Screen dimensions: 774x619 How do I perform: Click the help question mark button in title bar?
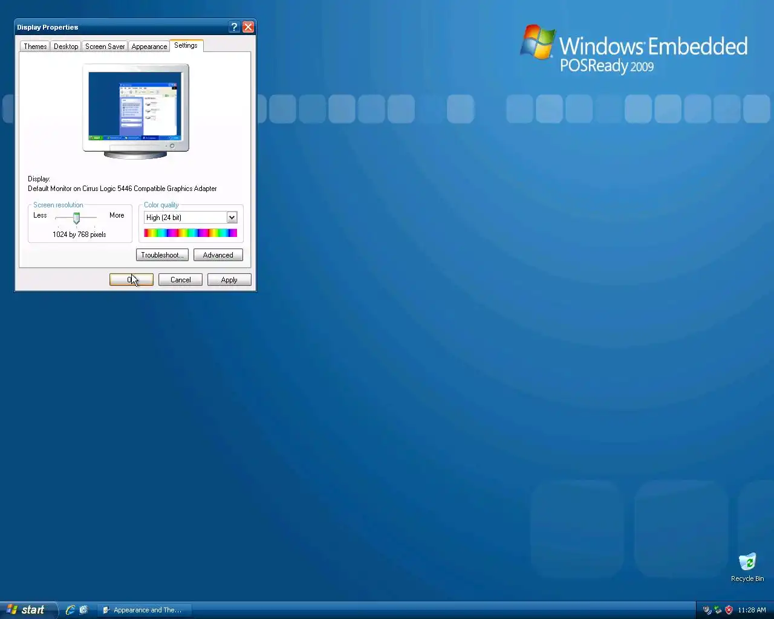[234, 27]
